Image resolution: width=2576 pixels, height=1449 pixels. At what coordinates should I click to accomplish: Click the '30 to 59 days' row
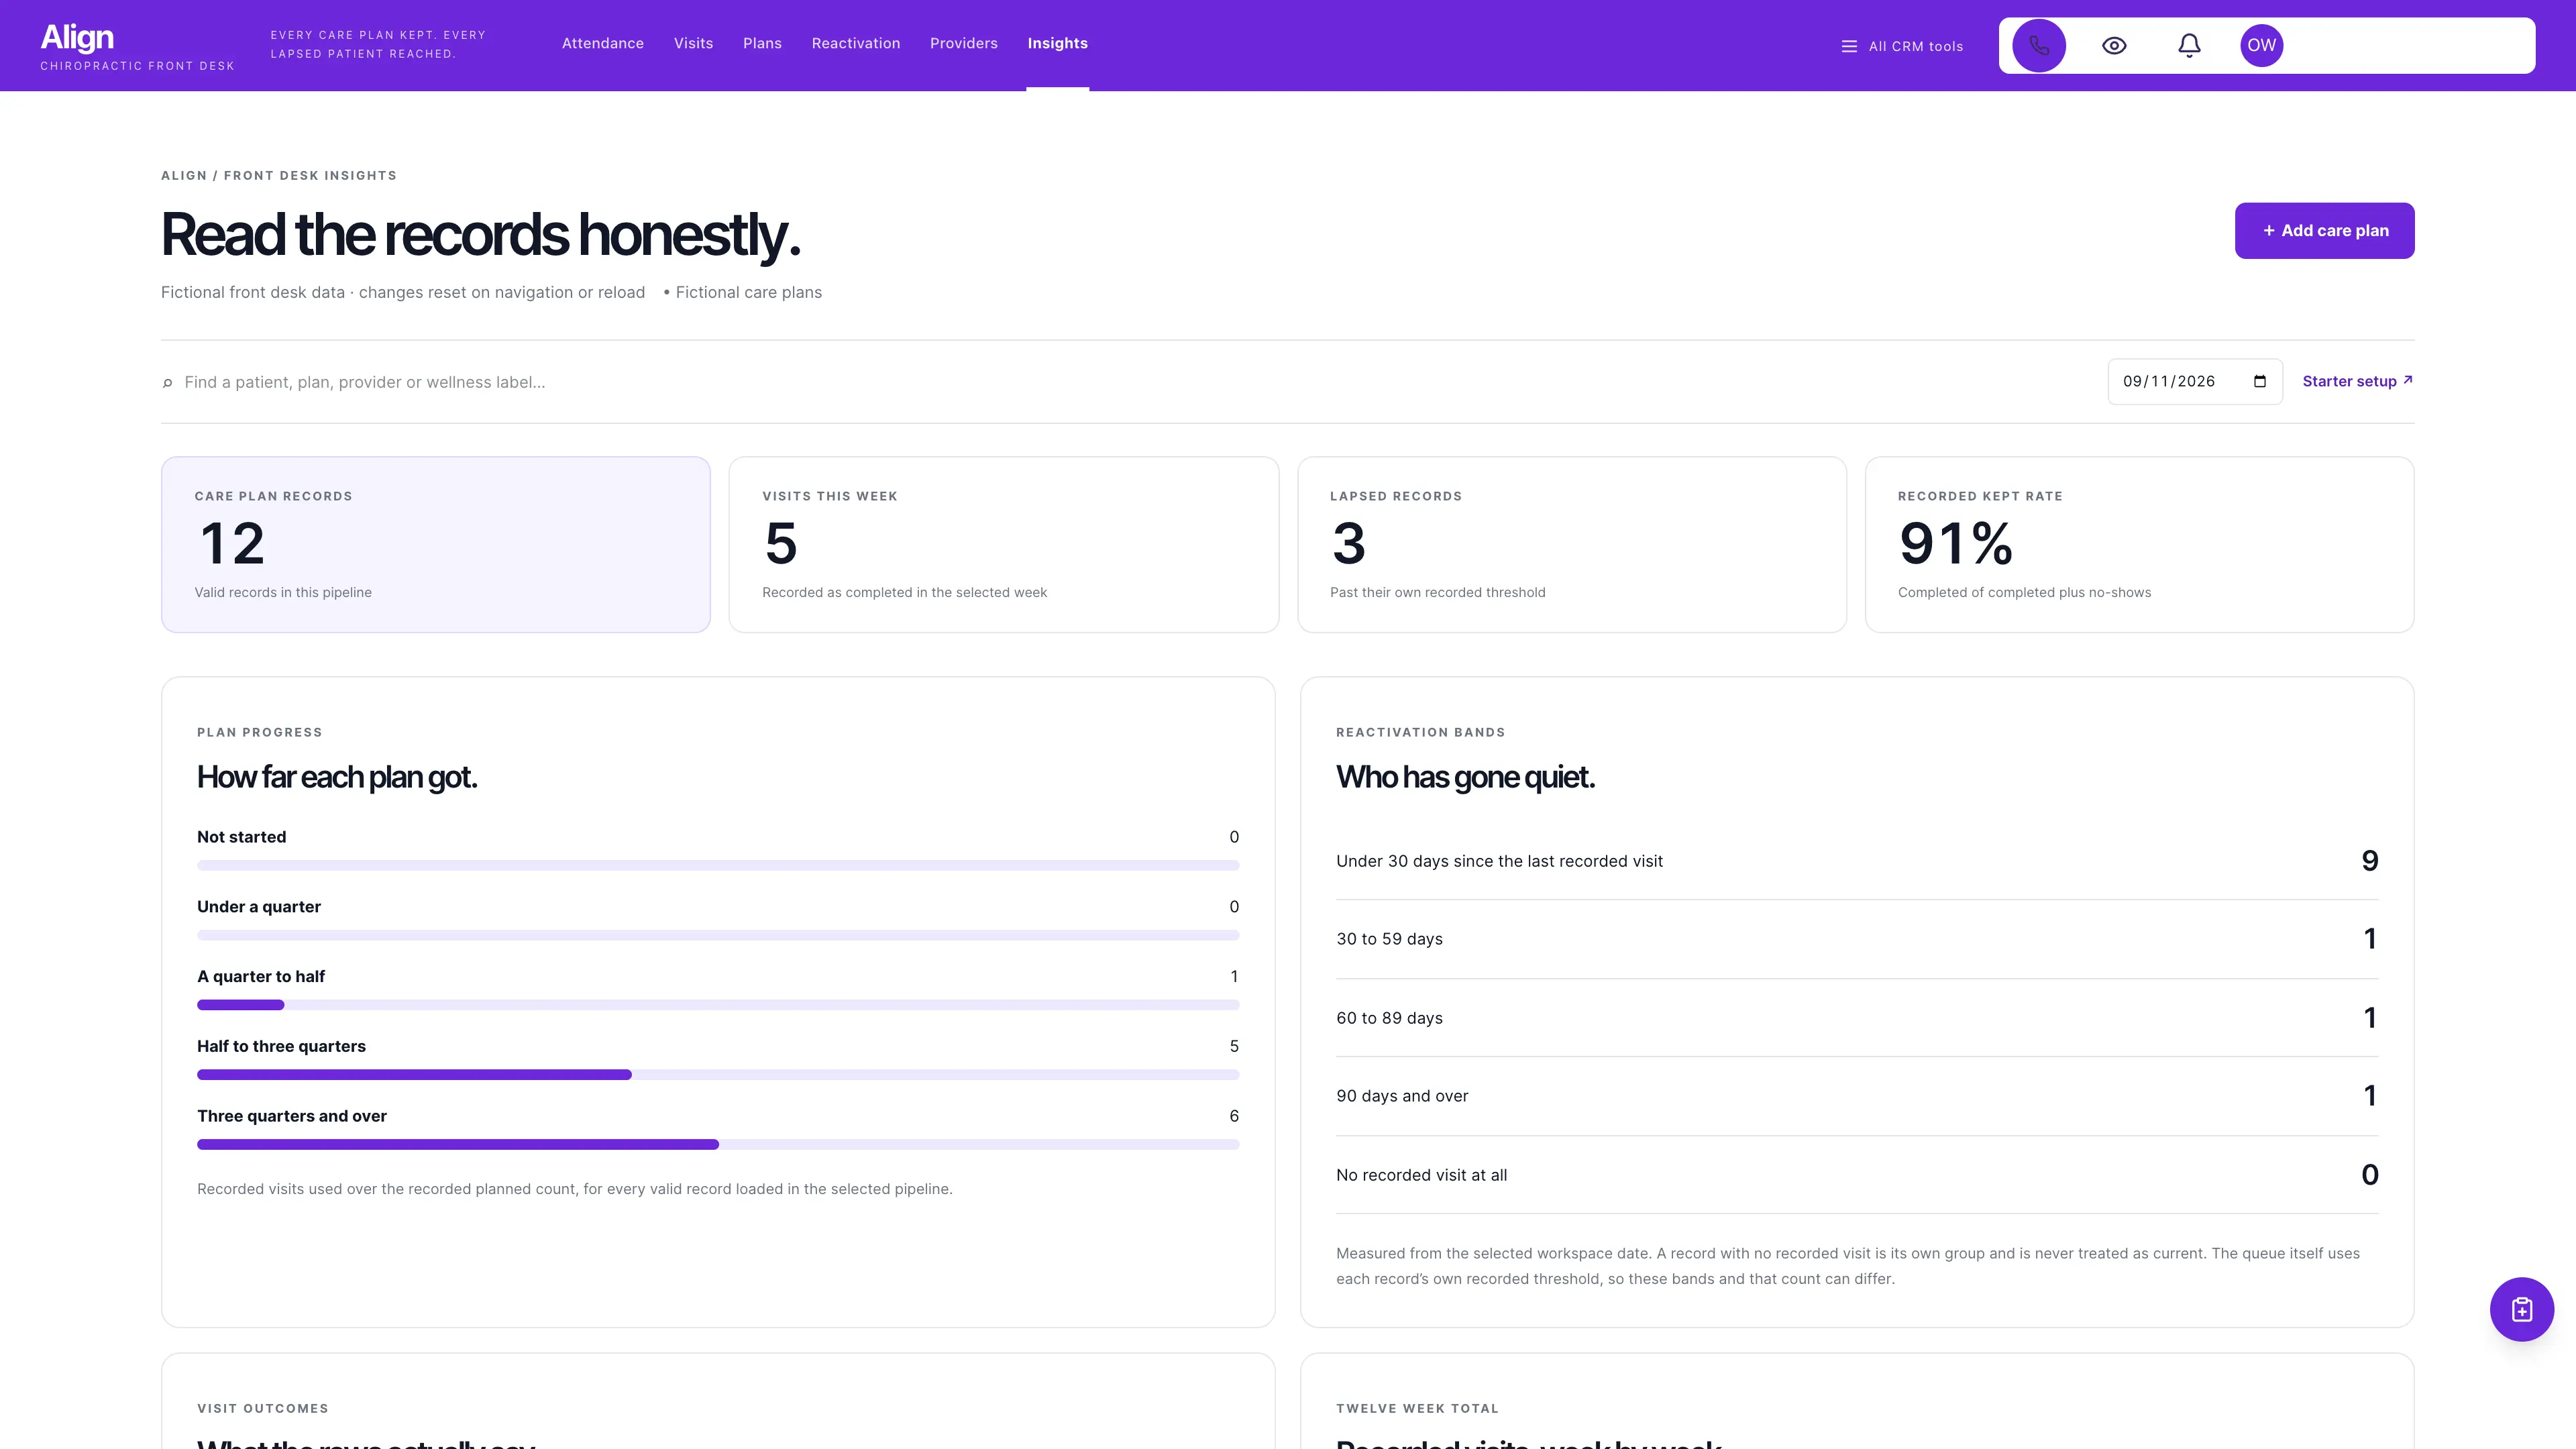tap(1857, 939)
